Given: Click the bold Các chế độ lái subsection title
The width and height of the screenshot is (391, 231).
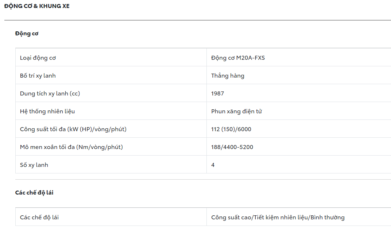Looking at the screenshot, I should click(34, 192).
